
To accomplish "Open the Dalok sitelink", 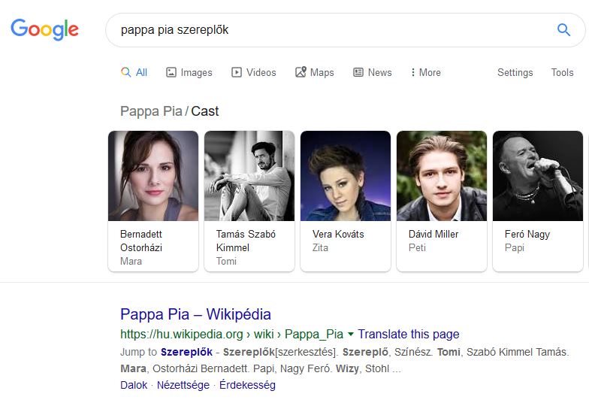I will point(134,385).
